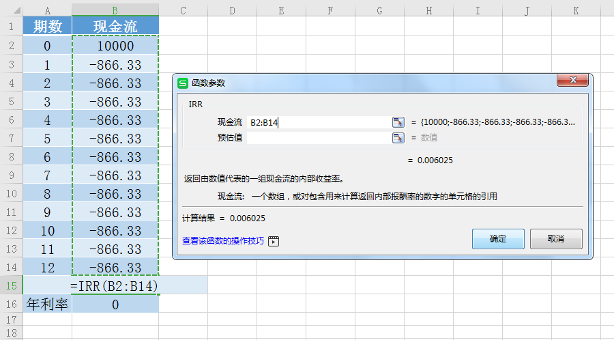The width and height of the screenshot is (614, 340).
Task: Click the range selector icon beside 现金流 field
Action: coord(398,122)
